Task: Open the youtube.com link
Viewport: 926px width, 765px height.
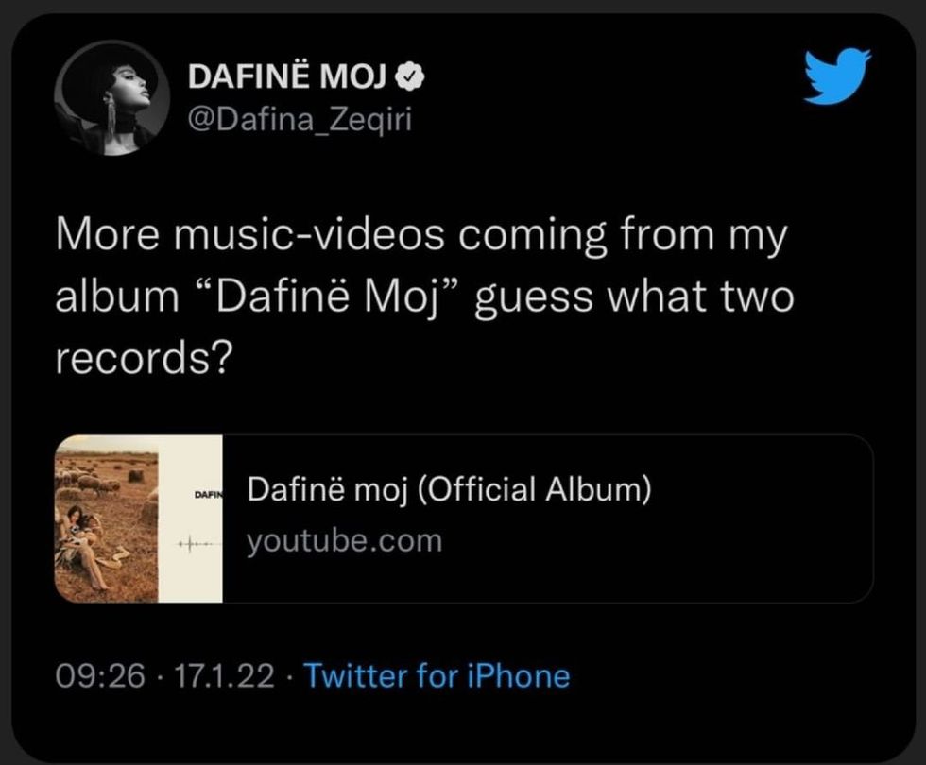Action: coord(343,540)
